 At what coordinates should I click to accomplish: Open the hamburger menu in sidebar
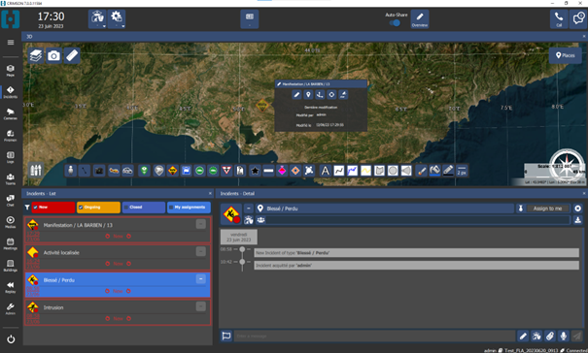(11, 43)
